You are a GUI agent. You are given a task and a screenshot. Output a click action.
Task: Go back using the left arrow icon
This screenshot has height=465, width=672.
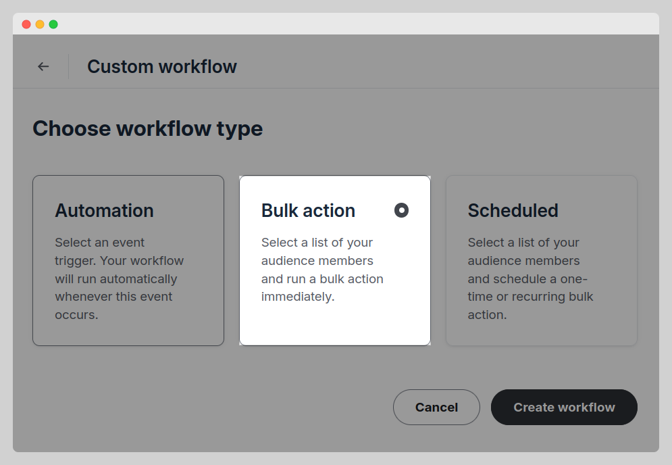43,66
